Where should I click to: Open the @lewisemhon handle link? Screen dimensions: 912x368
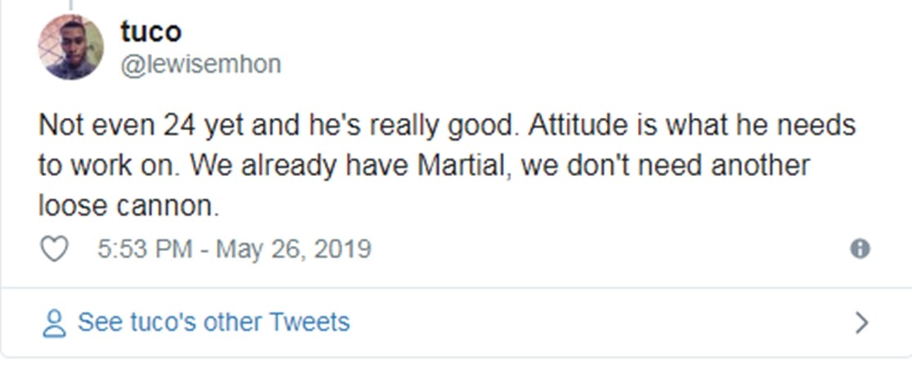[x=200, y=64]
